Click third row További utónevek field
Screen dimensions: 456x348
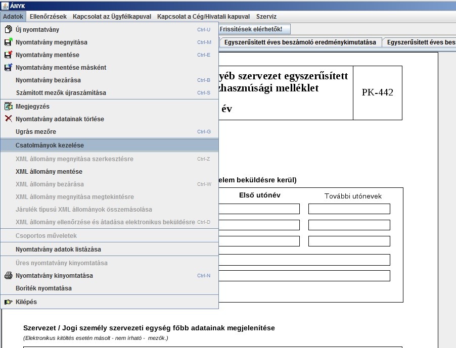tap(349, 241)
